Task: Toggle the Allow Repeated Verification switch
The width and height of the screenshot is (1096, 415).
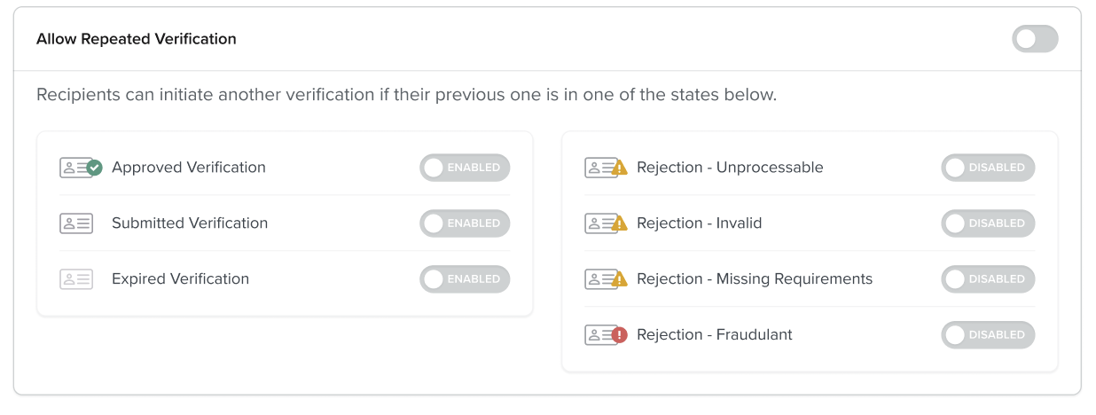Action: click(x=1035, y=39)
